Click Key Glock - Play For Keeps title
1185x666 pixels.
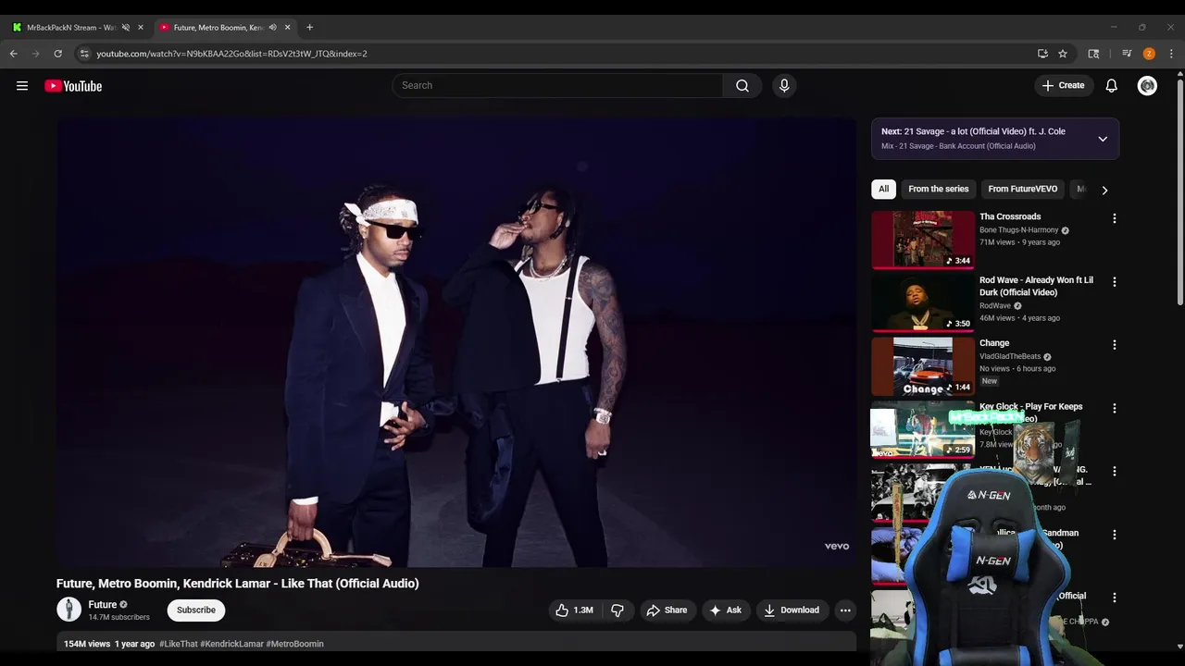(1031, 406)
